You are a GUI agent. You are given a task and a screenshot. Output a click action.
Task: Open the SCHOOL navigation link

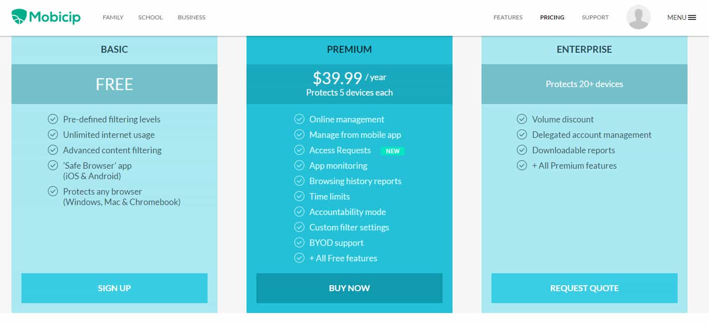[150, 17]
